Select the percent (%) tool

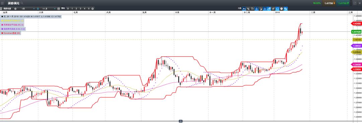(x=248, y=9)
